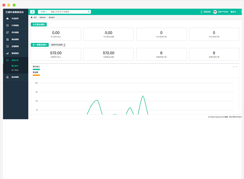Open the 商品管理 menu item
This screenshot has height=179, width=244.
(x=16, y=39)
